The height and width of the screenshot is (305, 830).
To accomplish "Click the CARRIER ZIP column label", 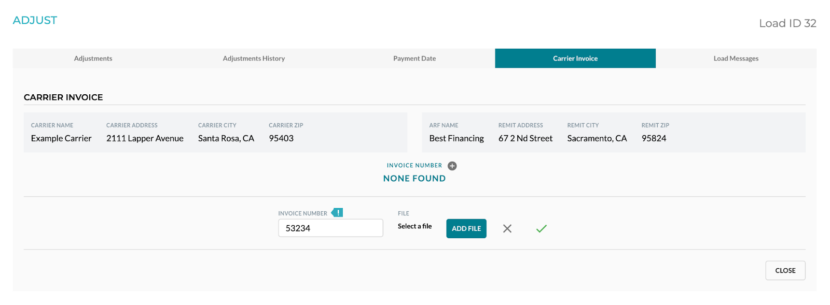I will tap(286, 125).
